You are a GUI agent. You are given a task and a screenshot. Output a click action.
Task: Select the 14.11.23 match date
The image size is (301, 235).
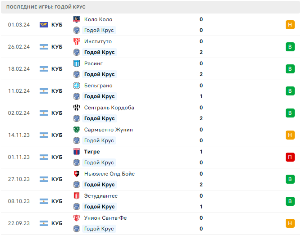click(19, 135)
